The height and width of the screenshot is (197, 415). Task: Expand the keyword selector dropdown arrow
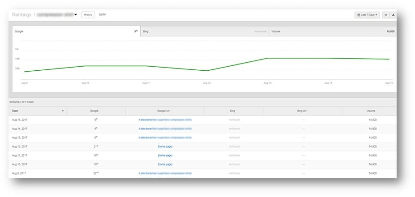[76, 15]
